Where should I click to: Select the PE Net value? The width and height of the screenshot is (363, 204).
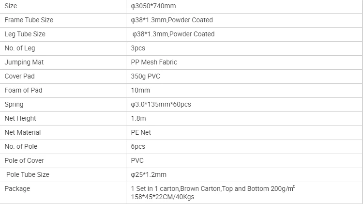pos(141,132)
